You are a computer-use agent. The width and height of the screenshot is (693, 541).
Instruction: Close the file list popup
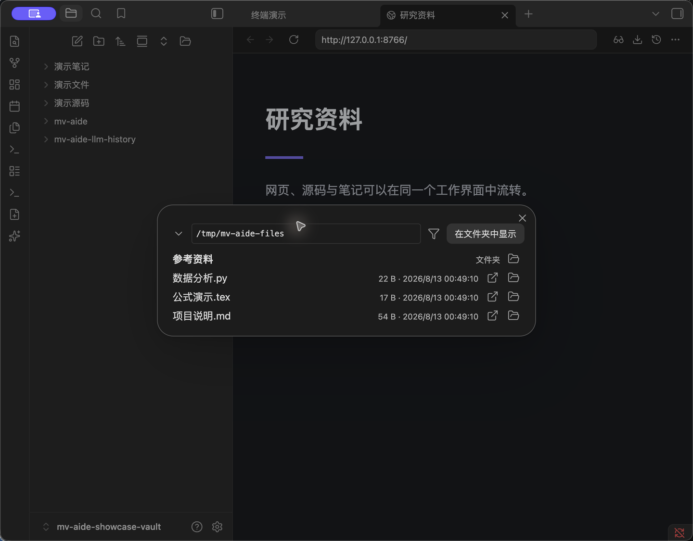522,218
